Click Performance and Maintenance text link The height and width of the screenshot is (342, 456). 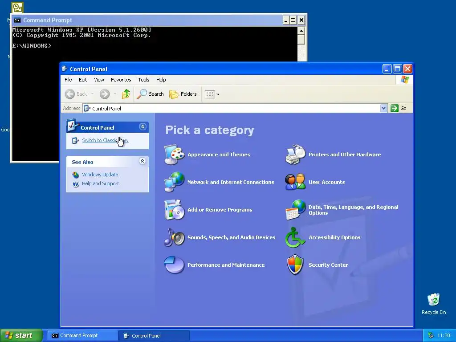pos(226,265)
